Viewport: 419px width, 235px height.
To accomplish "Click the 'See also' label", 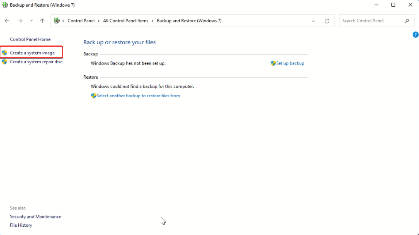I will pos(18,208).
